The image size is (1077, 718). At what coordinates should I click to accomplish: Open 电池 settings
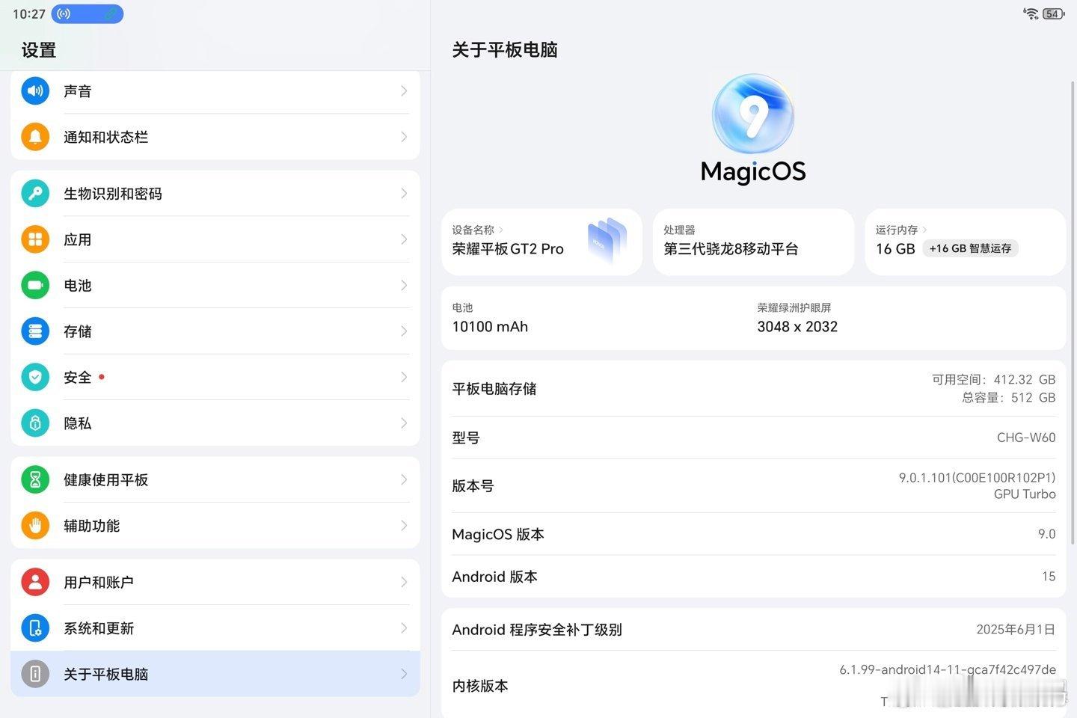click(x=215, y=285)
